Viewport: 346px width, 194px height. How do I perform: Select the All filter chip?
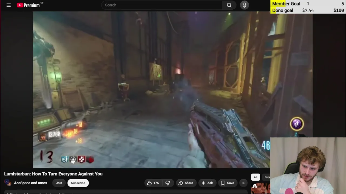(255, 177)
